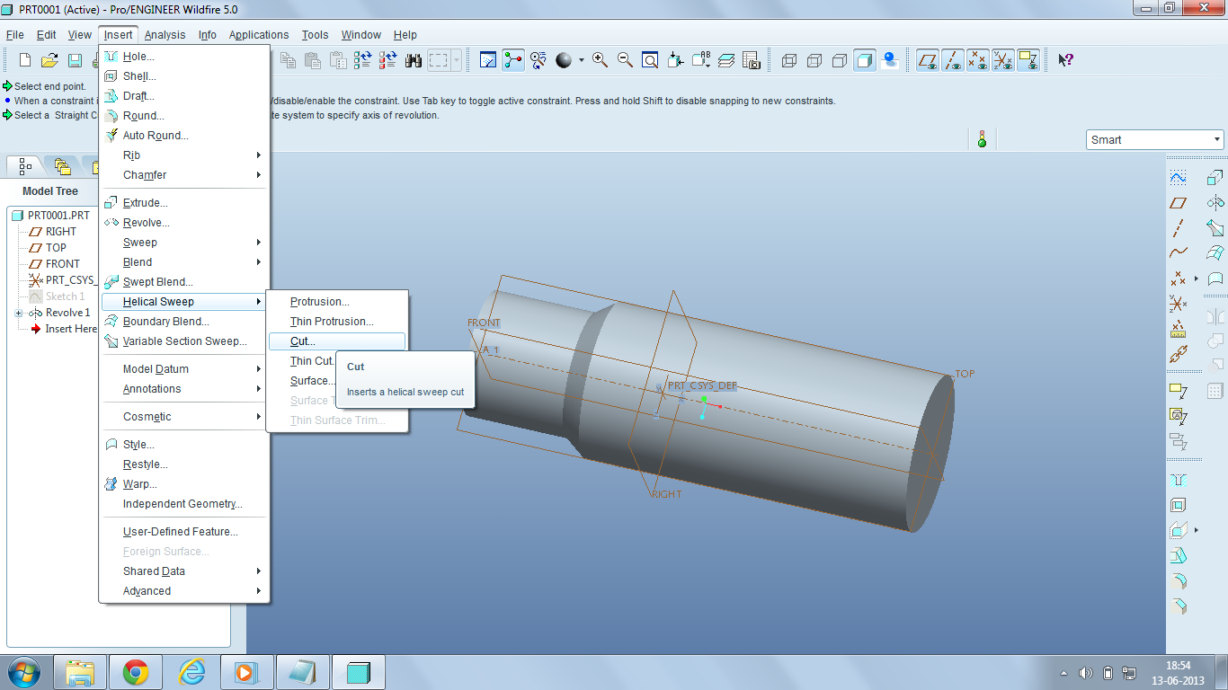
Task: Open the File menu
Action: click(x=14, y=35)
